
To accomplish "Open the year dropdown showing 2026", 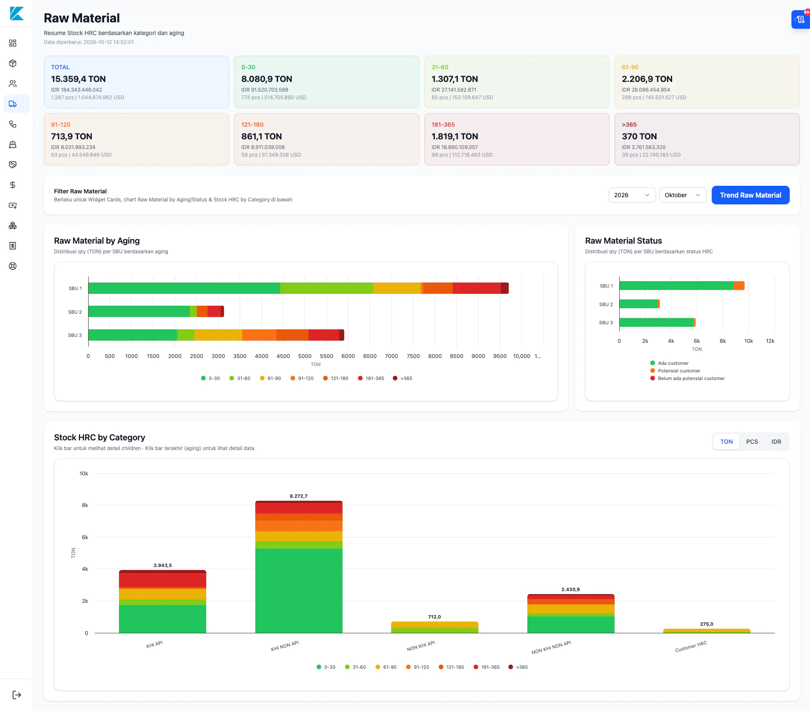I will click(x=632, y=195).
